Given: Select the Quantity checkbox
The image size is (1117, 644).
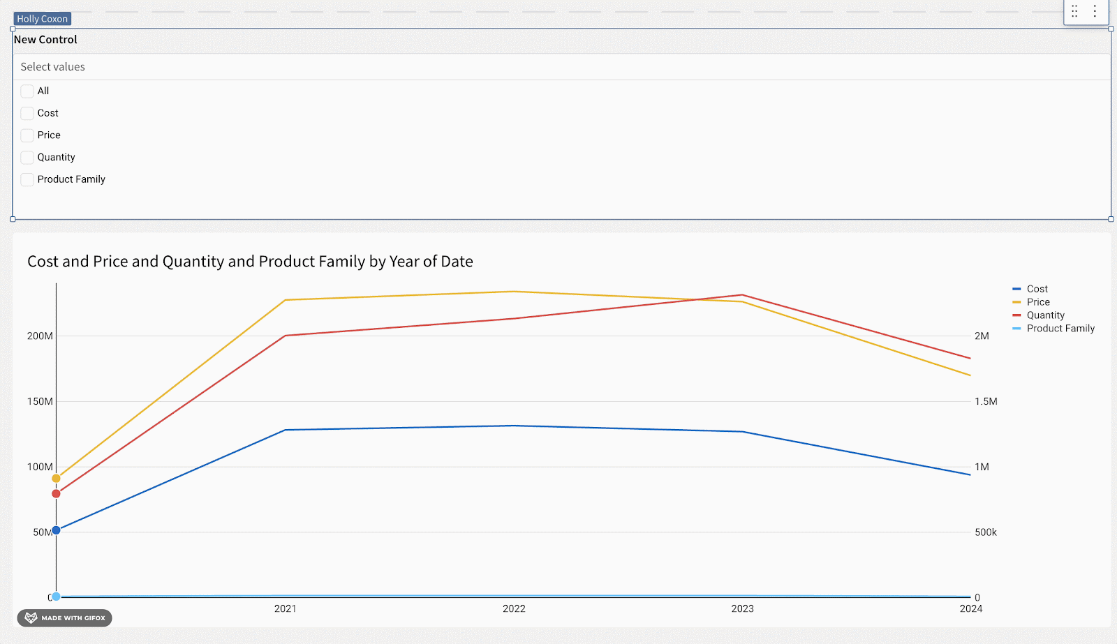Looking at the screenshot, I should (27, 158).
